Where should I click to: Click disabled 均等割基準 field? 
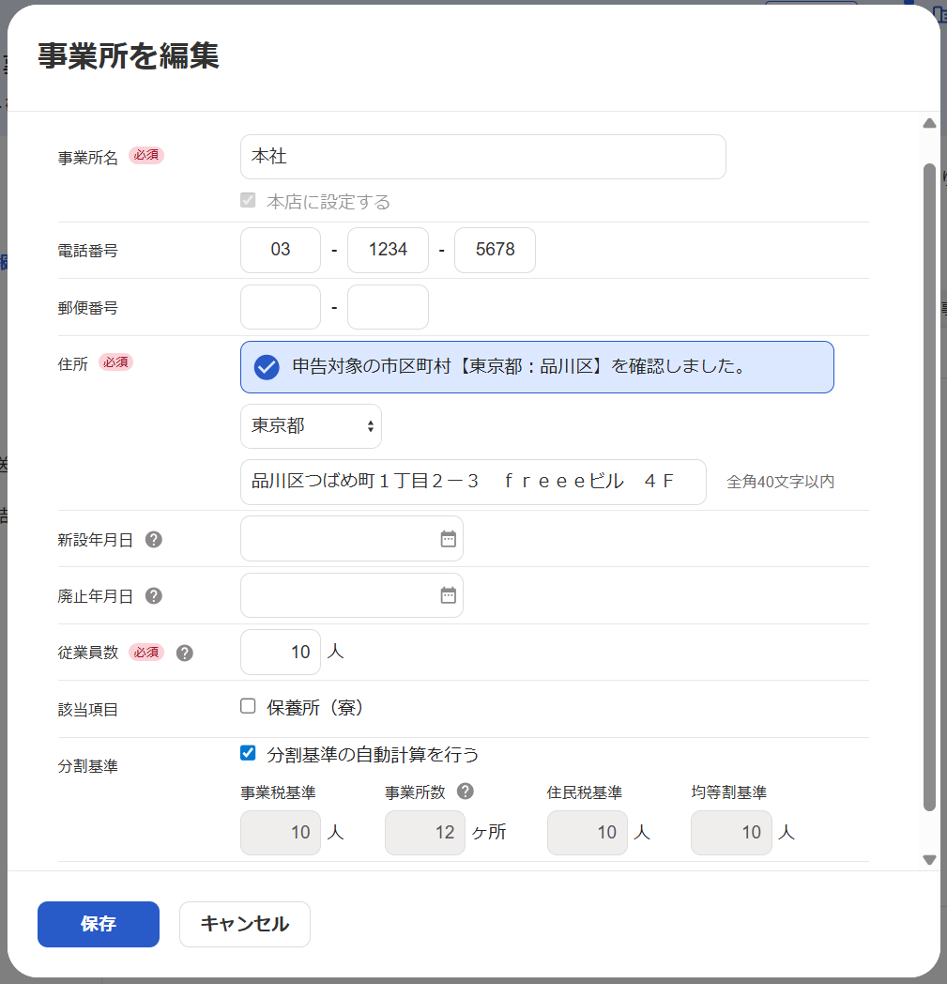click(x=731, y=833)
